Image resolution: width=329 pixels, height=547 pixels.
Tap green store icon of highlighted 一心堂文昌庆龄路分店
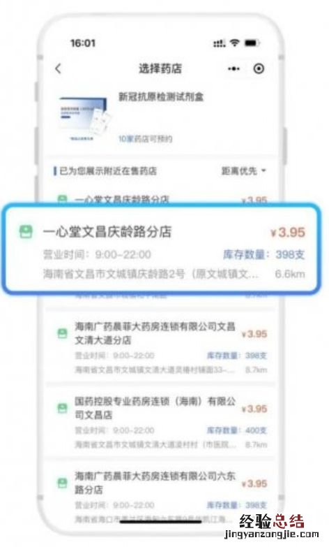click(26, 232)
